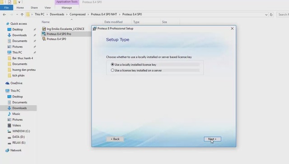Click the Network icon in the sidebar
289x164 pixels.
tap(7, 150)
